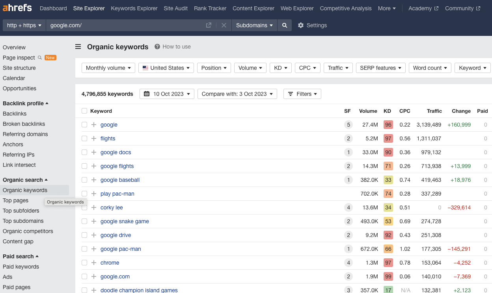Viewport: 492px width, 293px height.
Task: Open the Monthly volume dropdown
Action: tap(108, 68)
